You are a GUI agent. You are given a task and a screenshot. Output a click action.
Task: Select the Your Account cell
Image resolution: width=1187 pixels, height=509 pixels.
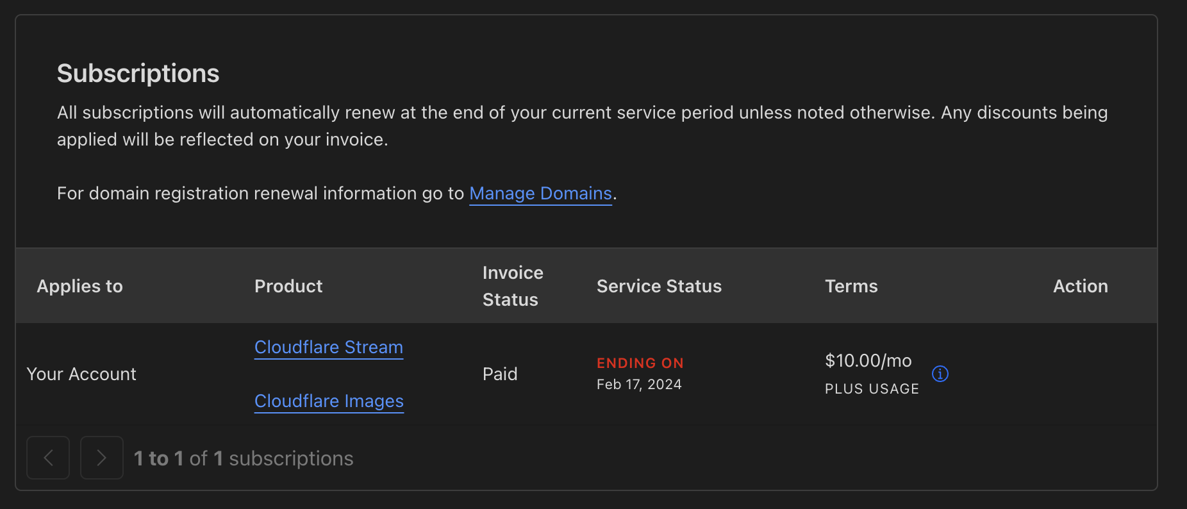click(81, 374)
